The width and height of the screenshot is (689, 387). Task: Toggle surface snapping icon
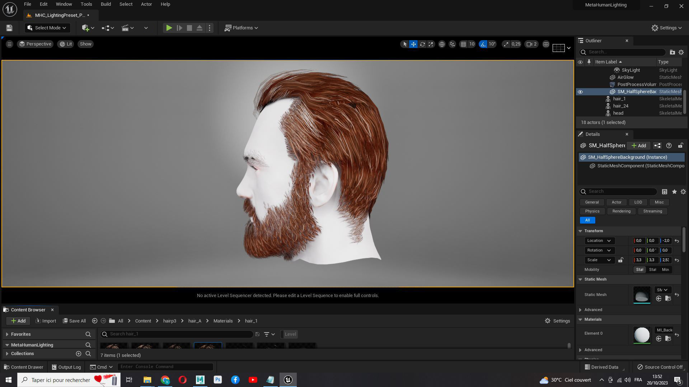tap(452, 44)
